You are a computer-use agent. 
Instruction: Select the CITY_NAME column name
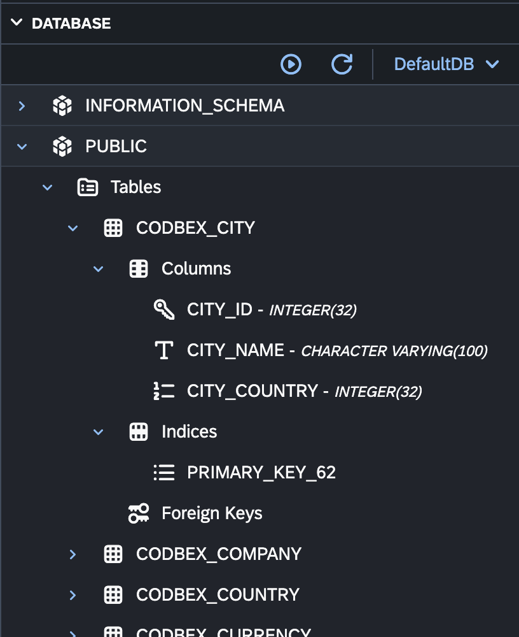coord(235,350)
